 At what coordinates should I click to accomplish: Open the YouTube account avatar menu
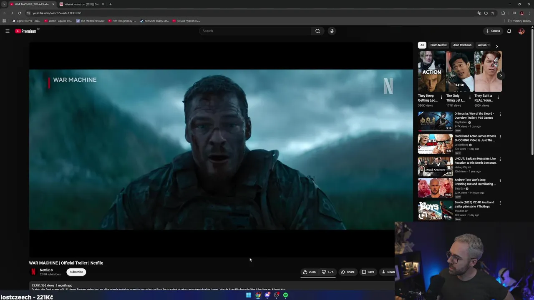(521, 31)
